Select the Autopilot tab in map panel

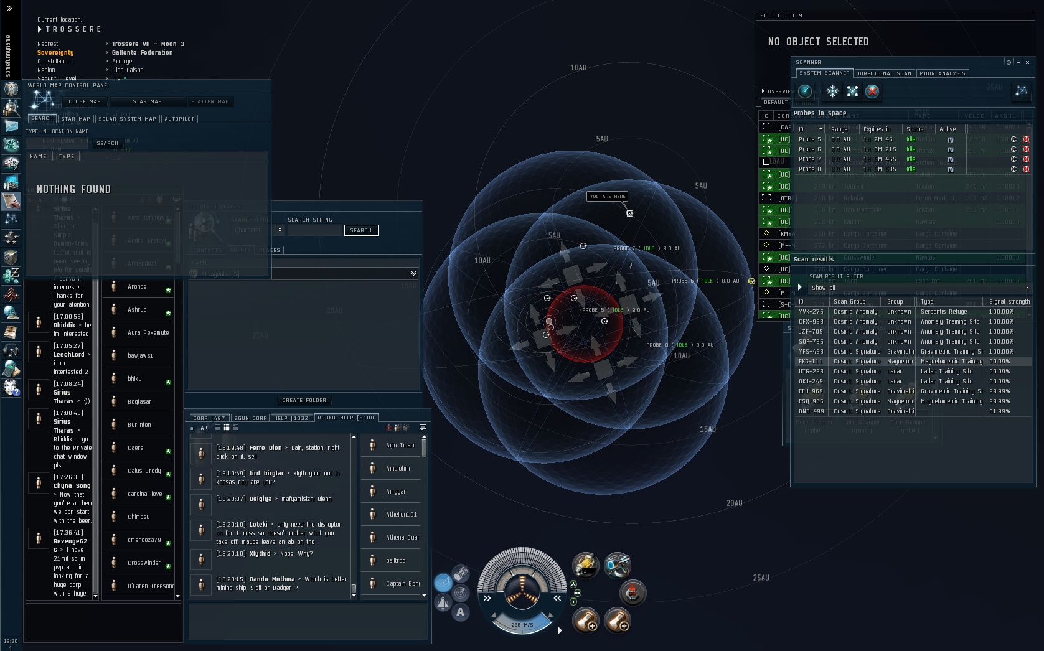[x=179, y=119]
